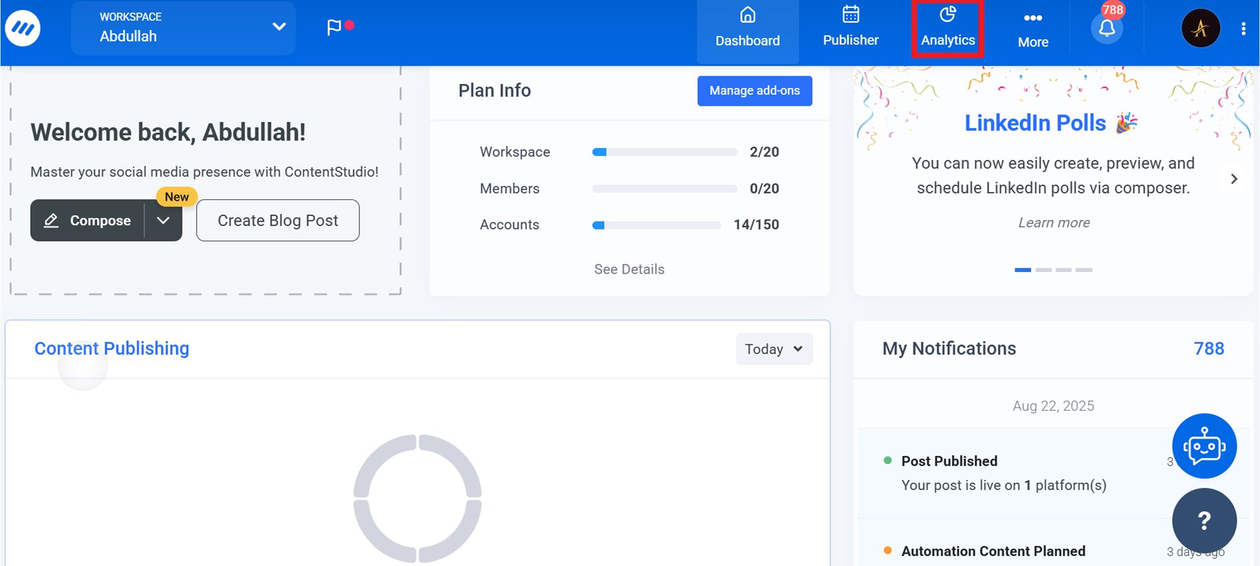
Task: Click the My Notifications heading
Action: coord(949,349)
